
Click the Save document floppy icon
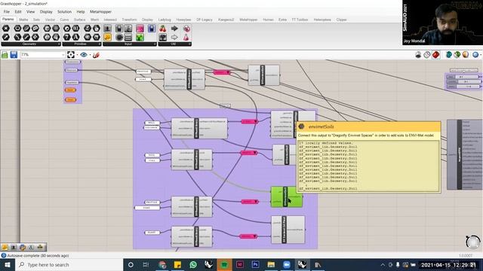pyautogui.click(x=14, y=55)
